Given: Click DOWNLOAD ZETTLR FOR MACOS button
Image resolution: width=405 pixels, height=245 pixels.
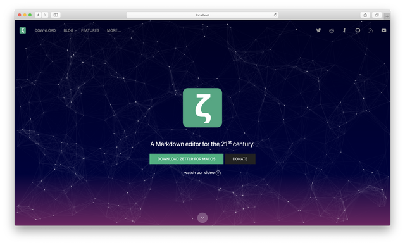Looking at the screenshot, I should [187, 159].
